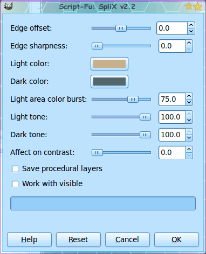Toggle Work with visible checkbox
The width and height of the screenshot is (206, 254).
pos(15,184)
